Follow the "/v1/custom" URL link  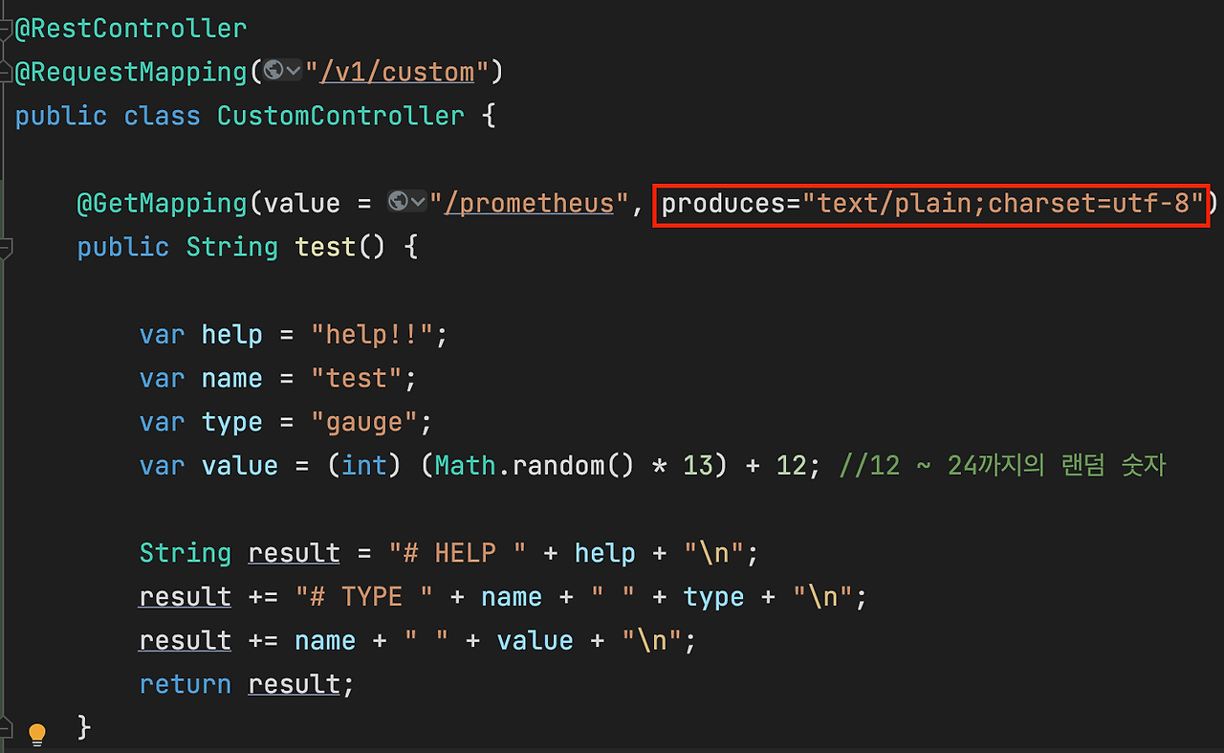point(397,72)
